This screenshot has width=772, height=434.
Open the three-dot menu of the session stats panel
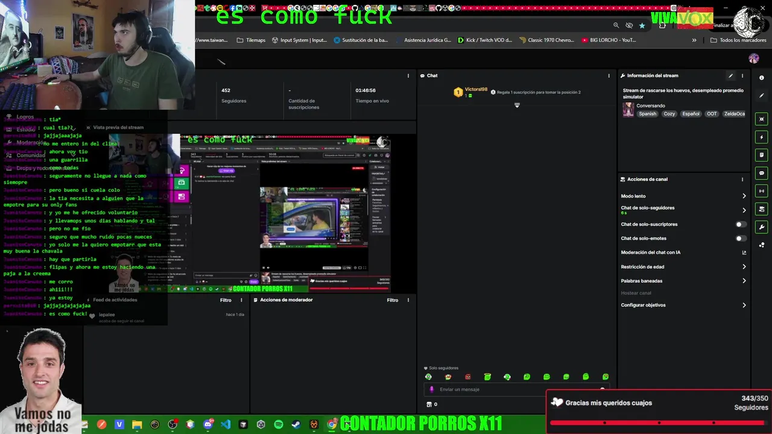408,76
